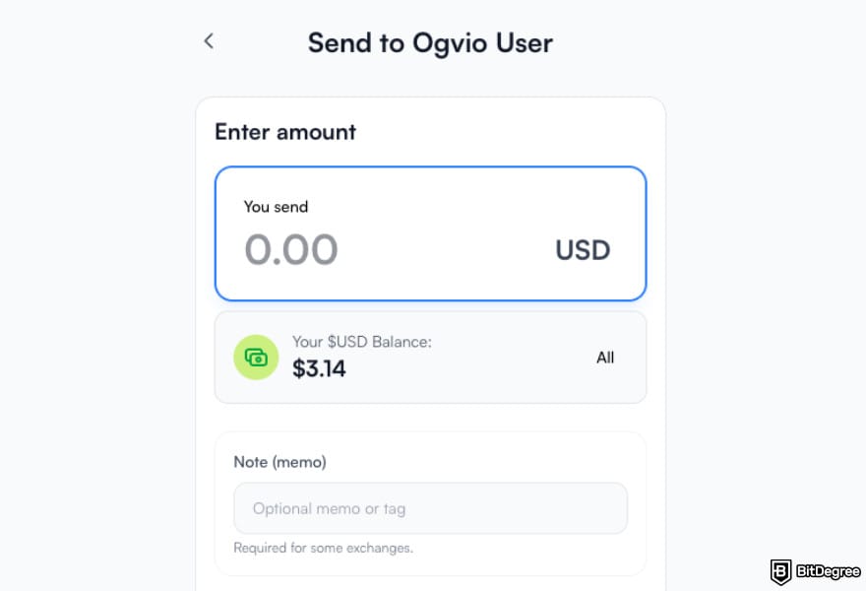Click the 0.00 amount placeholder
The height and width of the screenshot is (591, 866).
point(290,249)
